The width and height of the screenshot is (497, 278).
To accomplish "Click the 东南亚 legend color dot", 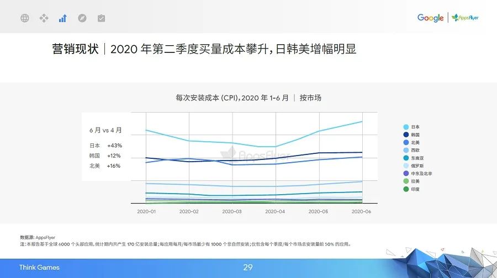I will (406, 158).
